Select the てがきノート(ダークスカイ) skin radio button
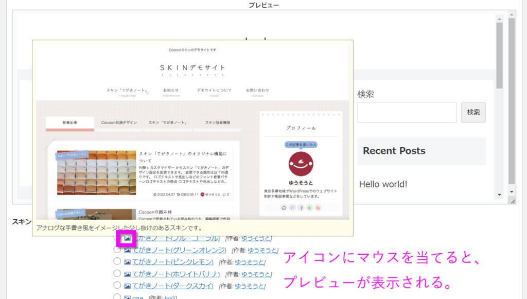The height and width of the screenshot is (299, 527). 117,285
